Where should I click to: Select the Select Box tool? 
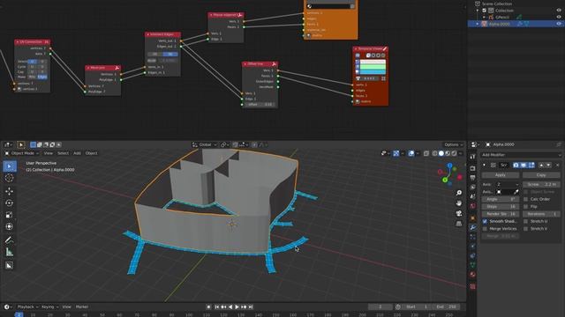10,166
